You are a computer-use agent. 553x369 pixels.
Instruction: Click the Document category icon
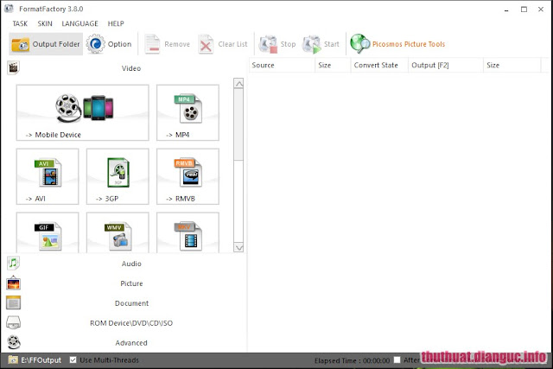coord(14,302)
